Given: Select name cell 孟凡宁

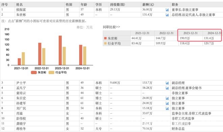Looking at the screenshot, I should pyautogui.click(x=21, y=88).
